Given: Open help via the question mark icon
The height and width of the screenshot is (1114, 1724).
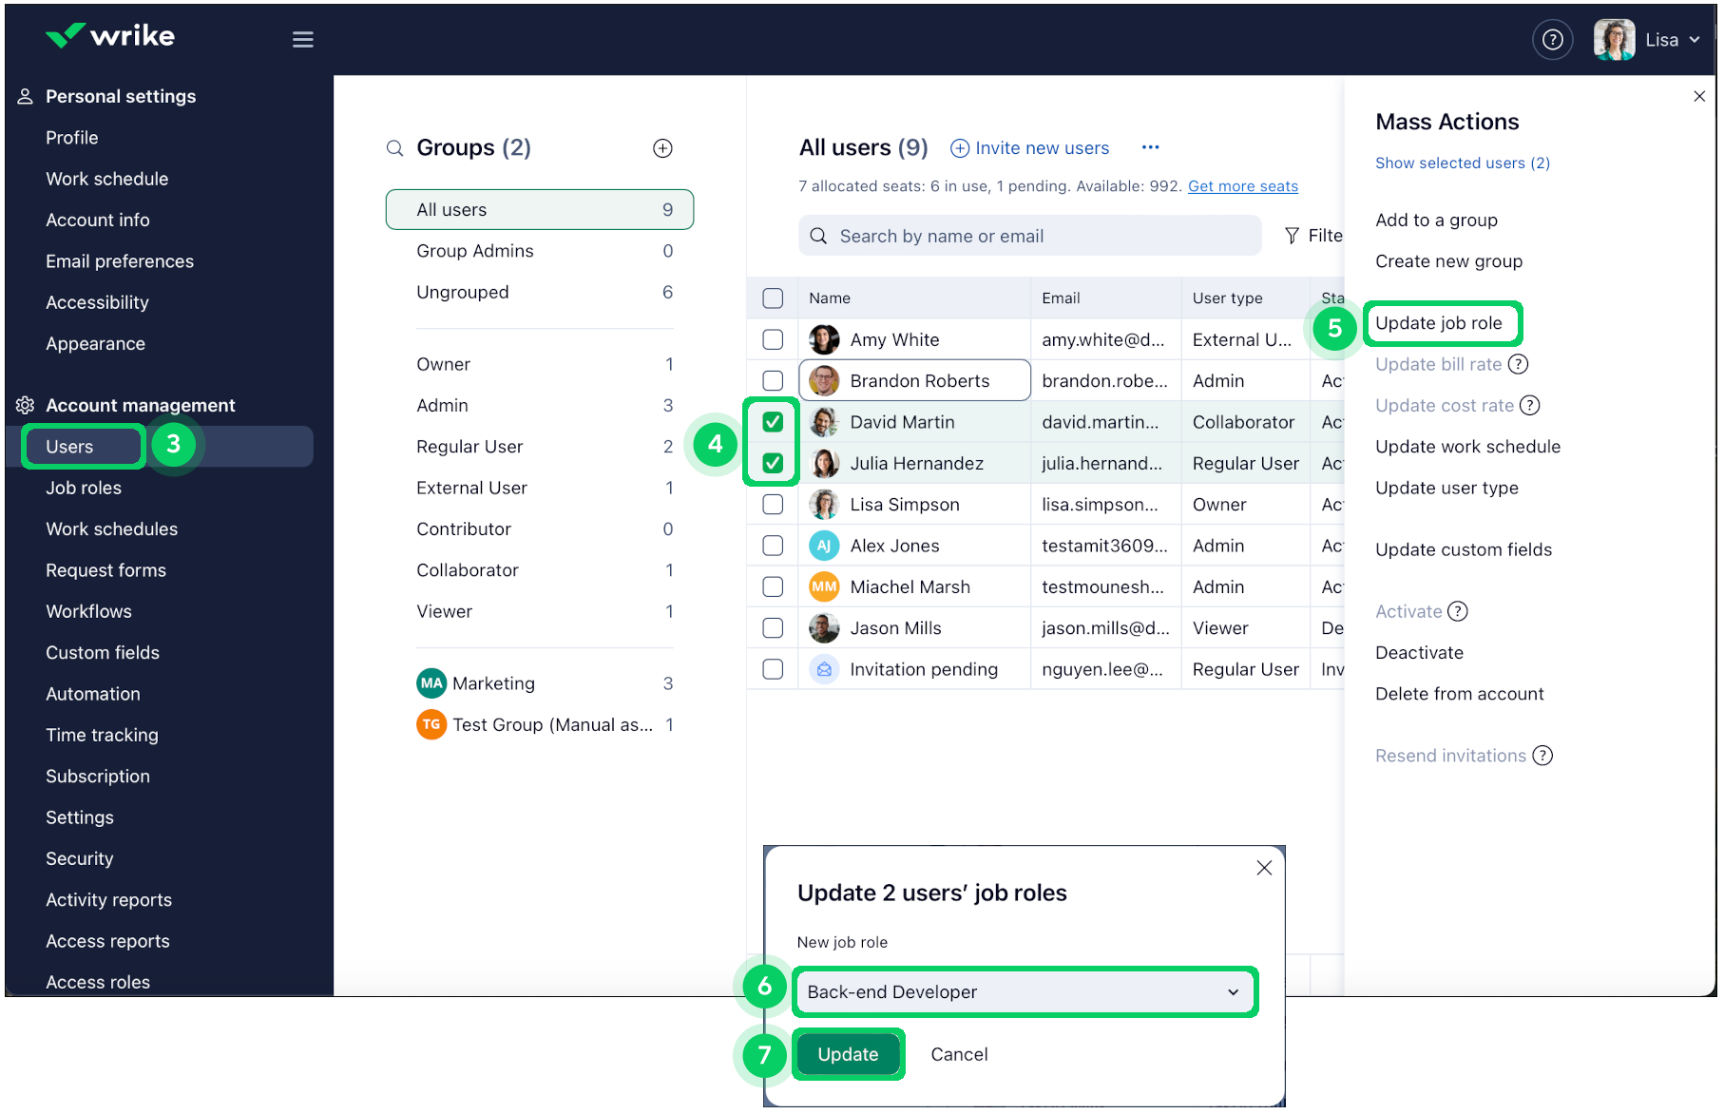Looking at the screenshot, I should click(x=1552, y=39).
